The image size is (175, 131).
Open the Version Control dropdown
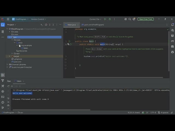click(39, 19)
